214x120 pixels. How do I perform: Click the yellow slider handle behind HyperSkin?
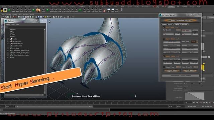tap(203, 67)
